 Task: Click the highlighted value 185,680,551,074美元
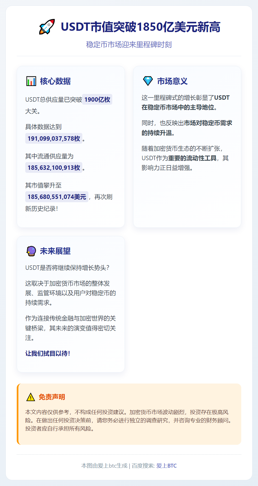(57, 197)
